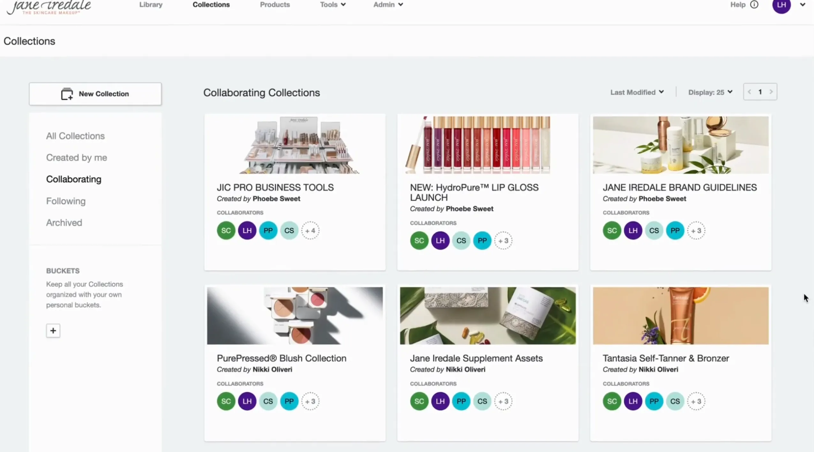
Task: Click the PP collaborator on JIC PRO BUSINESS TOOLS
Action: tap(268, 230)
